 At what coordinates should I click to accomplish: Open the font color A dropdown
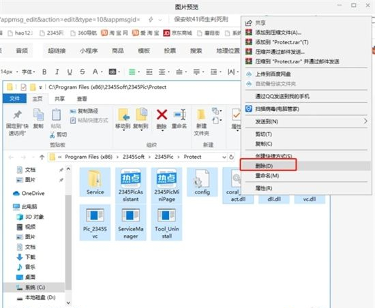point(97,72)
